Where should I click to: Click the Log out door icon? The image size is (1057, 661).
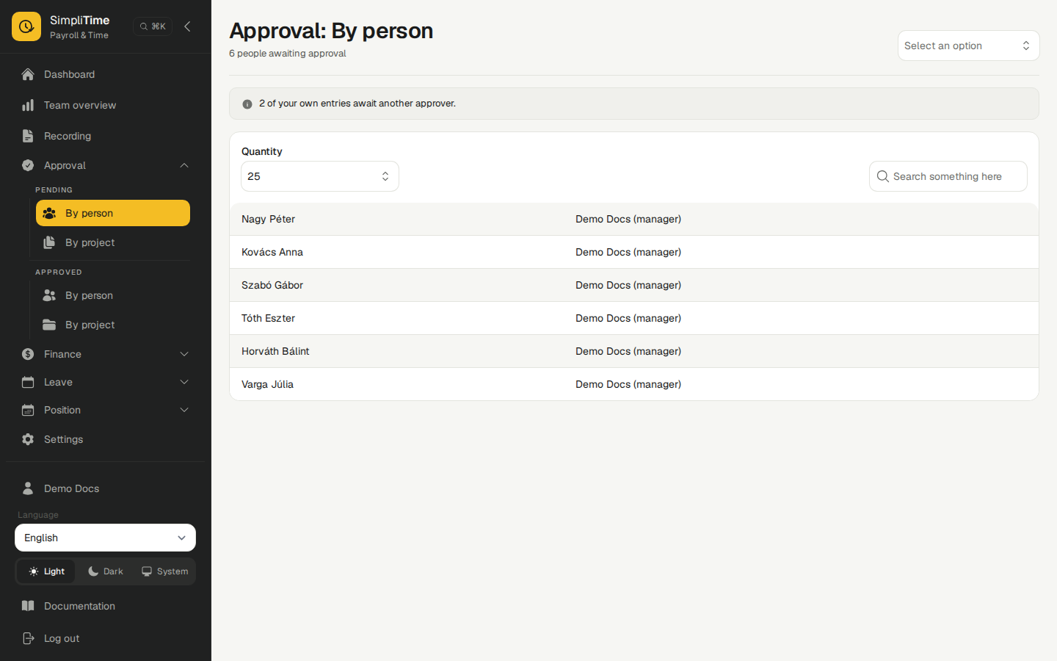[x=28, y=638]
